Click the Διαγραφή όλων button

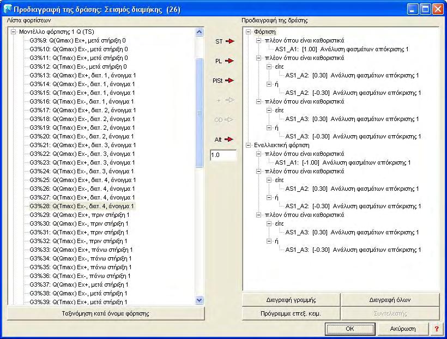[390, 300]
